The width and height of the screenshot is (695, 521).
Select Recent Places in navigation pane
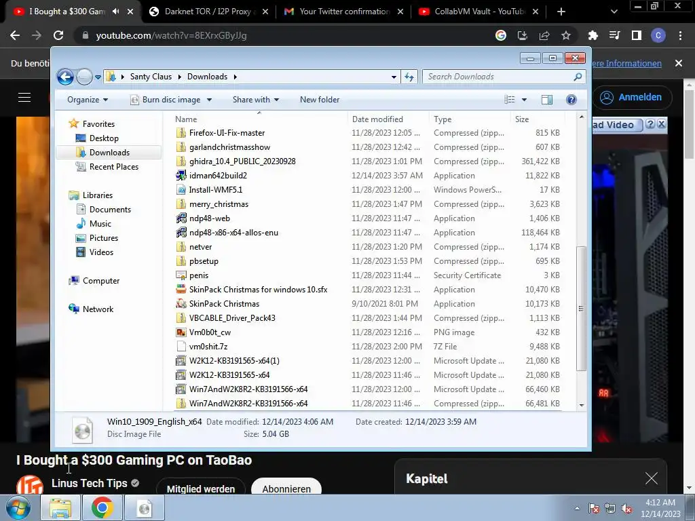(114, 167)
